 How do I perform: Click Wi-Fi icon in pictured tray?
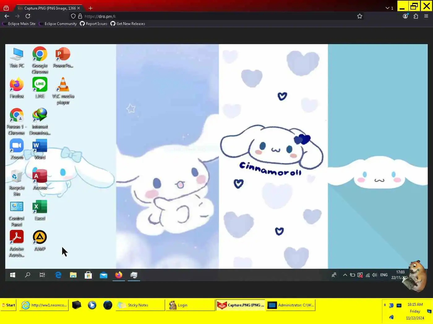[367, 275]
